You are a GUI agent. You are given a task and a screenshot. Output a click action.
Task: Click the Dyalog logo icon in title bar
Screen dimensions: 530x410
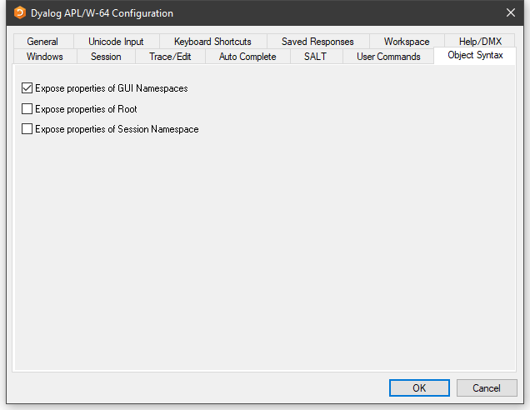(x=19, y=13)
